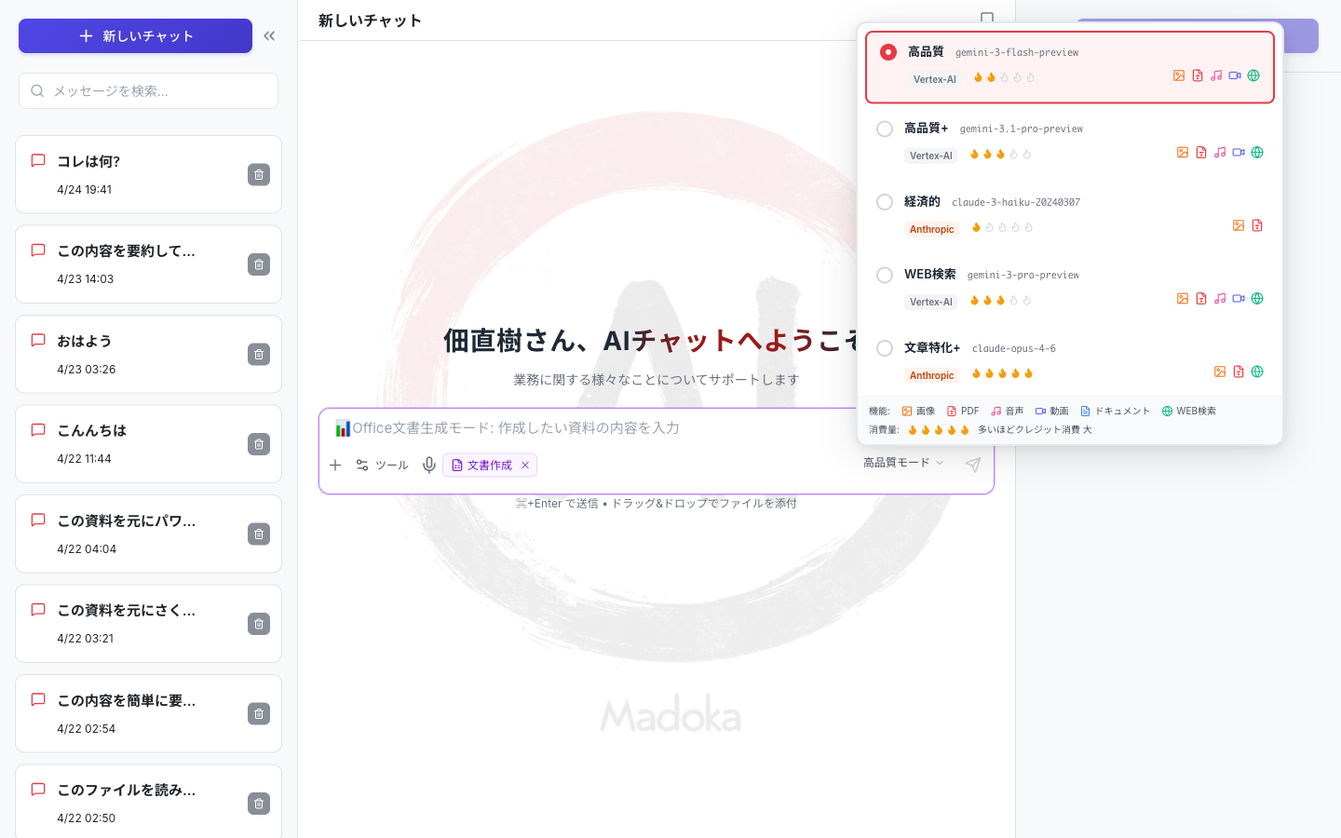The width and height of the screenshot is (1341, 838).
Task: Click the メッセージを検索 search field
Action: [x=148, y=90]
